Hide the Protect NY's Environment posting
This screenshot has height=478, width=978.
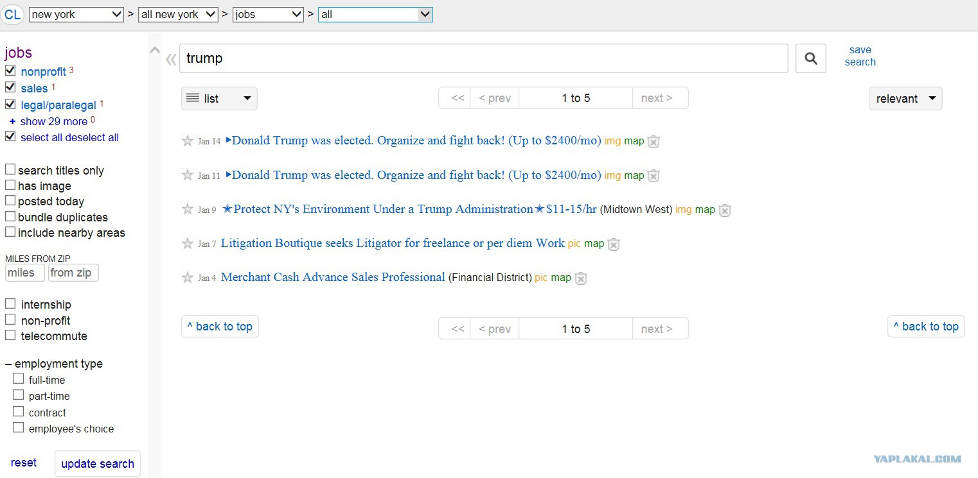click(725, 210)
